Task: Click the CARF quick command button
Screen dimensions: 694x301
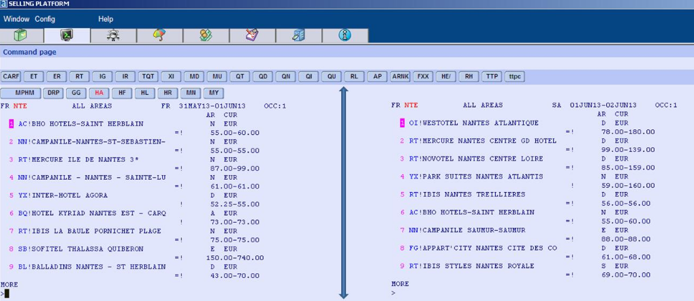Action: (x=11, y=76)
